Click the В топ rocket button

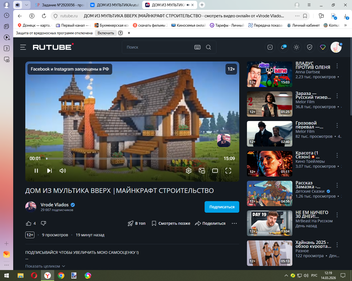click(137, 223)
